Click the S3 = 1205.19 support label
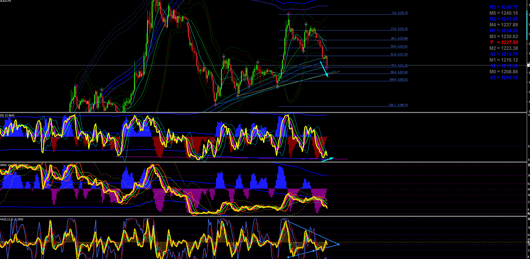Screen dimensions: 530x259 pyautogui.click(x=504, y=78)
